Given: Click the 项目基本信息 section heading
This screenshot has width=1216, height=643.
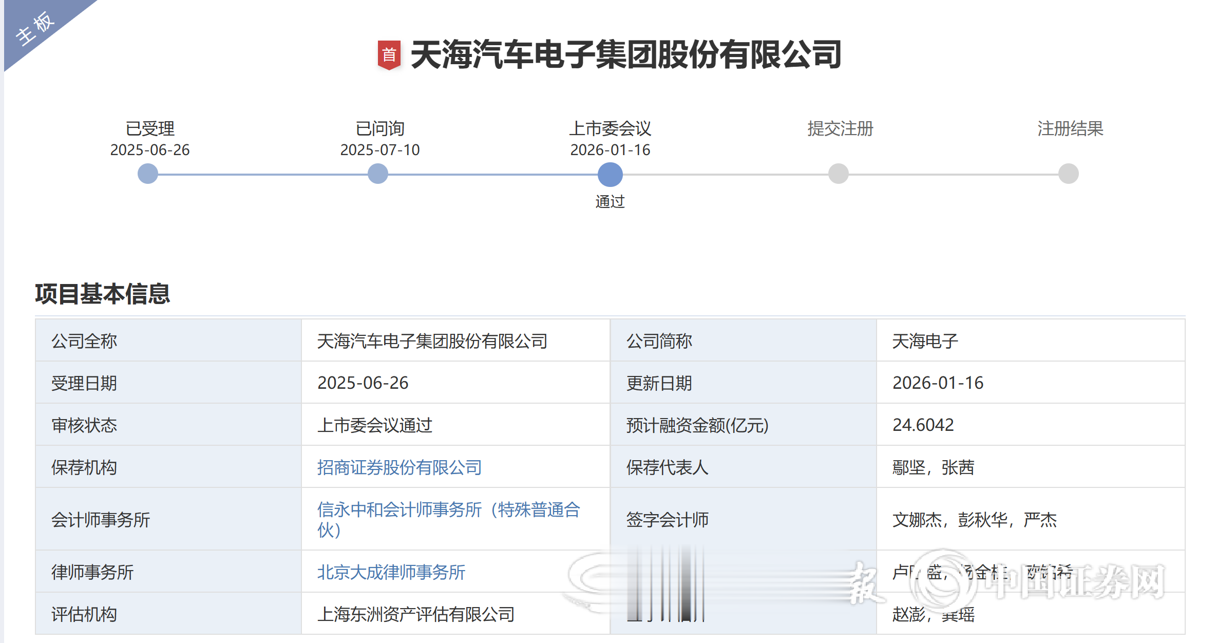Looking at the screenshot, I should [102, 294].
